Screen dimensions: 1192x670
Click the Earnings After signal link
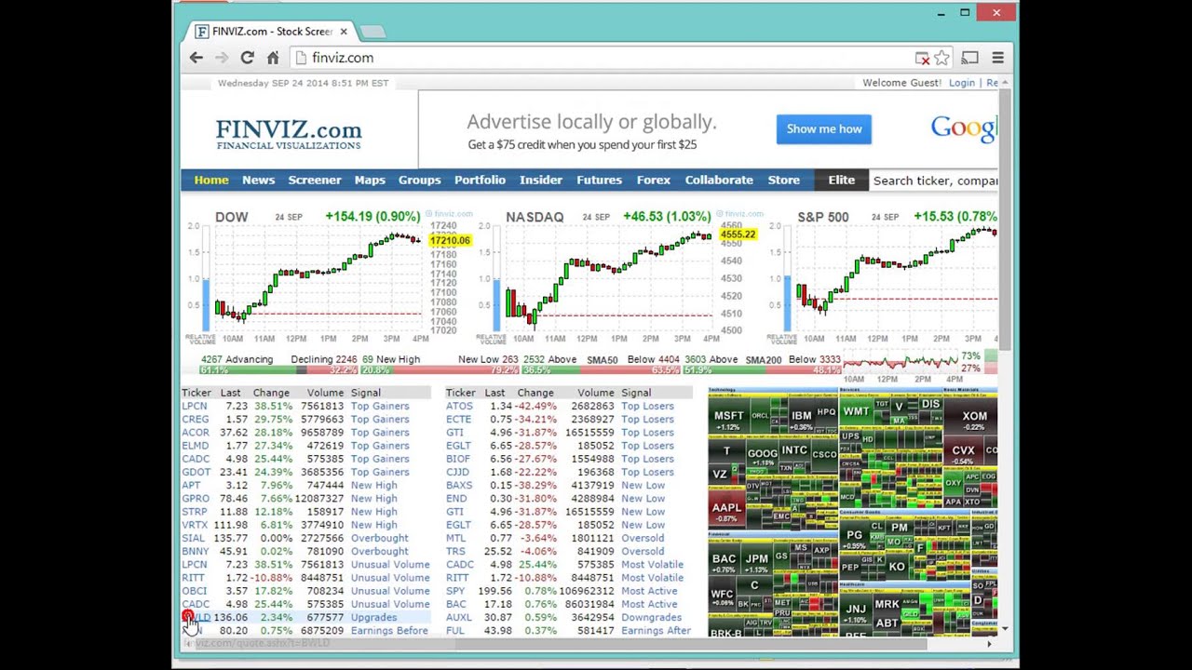656,630
